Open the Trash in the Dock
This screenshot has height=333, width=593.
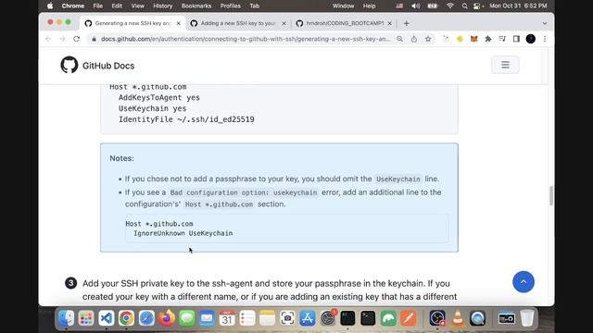527,318
